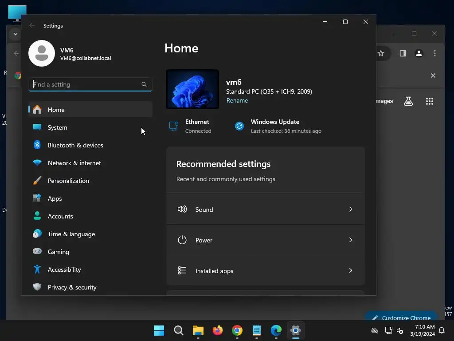Expand the Power row chevron
The image size is (454, 341).
point(351,240)
